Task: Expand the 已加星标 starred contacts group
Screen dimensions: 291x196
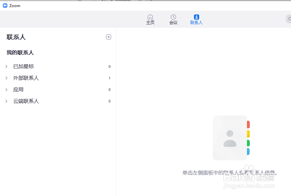Action: pyautogui.click(x=6, y=66)
